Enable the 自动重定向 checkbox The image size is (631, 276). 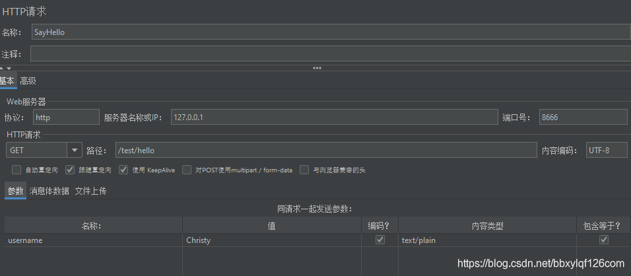click(17, 170)
